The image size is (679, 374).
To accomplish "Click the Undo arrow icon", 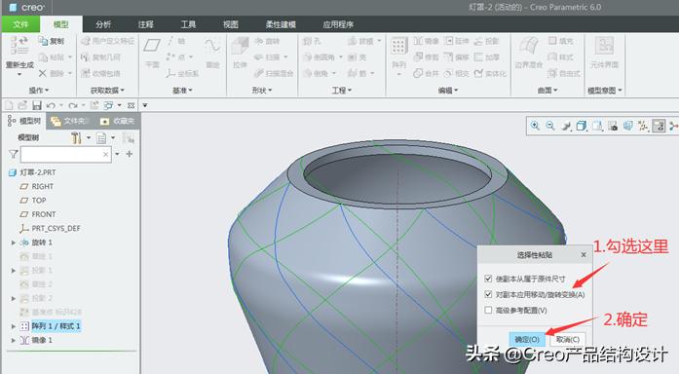I will 51,105.
